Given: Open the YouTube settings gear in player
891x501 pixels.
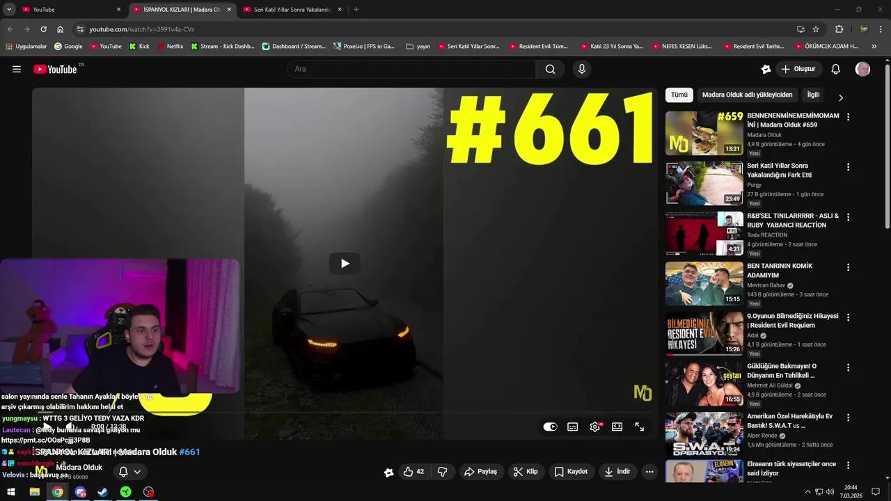Looking at the screenshot, I should coord(594,427).
